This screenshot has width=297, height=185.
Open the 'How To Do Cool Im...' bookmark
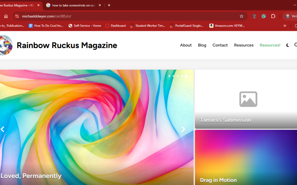coord(46,26)
